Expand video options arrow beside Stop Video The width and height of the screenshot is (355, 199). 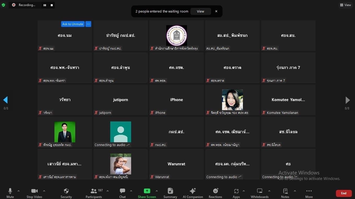(x=44, y=191)
